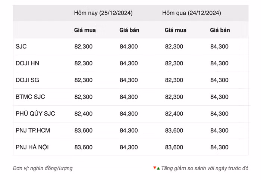Click today's Giá mua column header
Screen dimensions: 261x180
[85, 30]
